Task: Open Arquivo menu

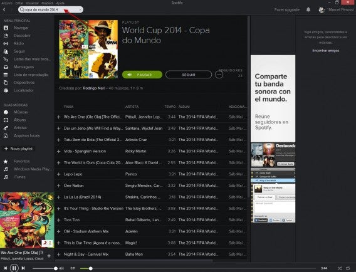Action: point(7,3)
